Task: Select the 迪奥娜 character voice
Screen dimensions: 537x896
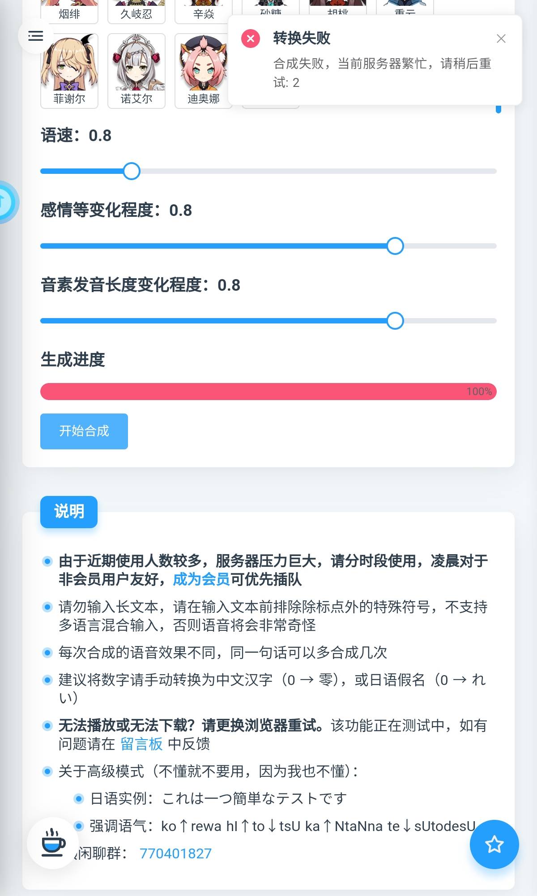Action: click(x=203, y=71)
